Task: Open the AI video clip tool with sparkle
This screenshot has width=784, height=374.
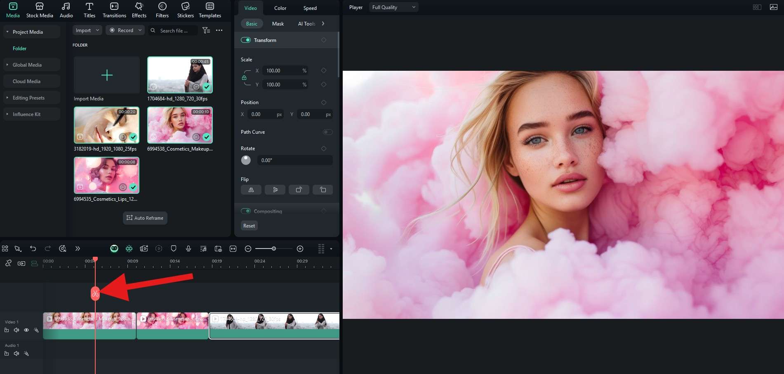Action: tap(144, 249)
